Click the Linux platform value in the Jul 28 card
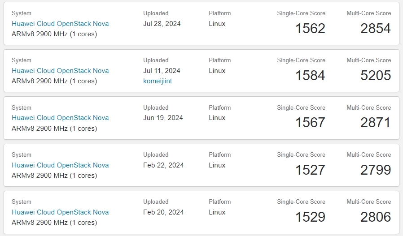 217,24
